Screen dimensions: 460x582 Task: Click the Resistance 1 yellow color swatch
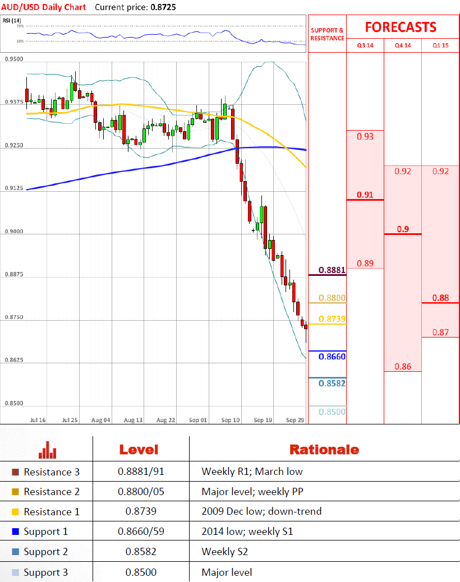[15, 512]
